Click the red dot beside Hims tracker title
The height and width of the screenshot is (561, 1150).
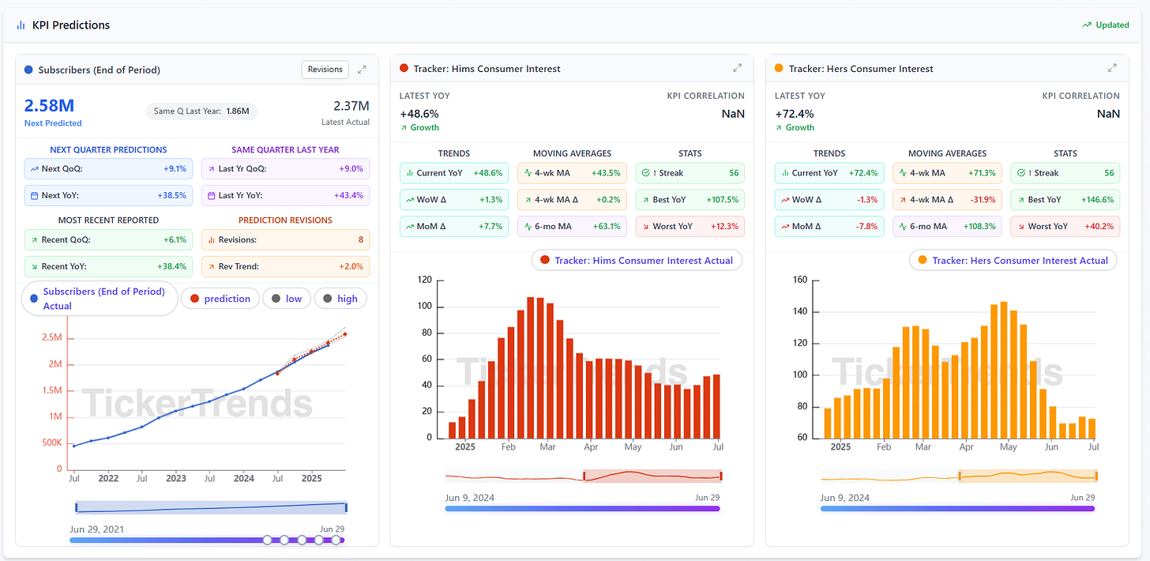coord(404,69)
